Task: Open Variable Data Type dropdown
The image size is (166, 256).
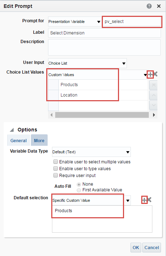Action: click(91, 152)
